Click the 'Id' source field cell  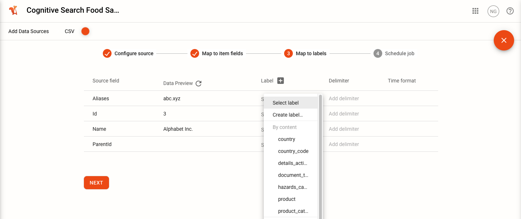tap(95, 114)
